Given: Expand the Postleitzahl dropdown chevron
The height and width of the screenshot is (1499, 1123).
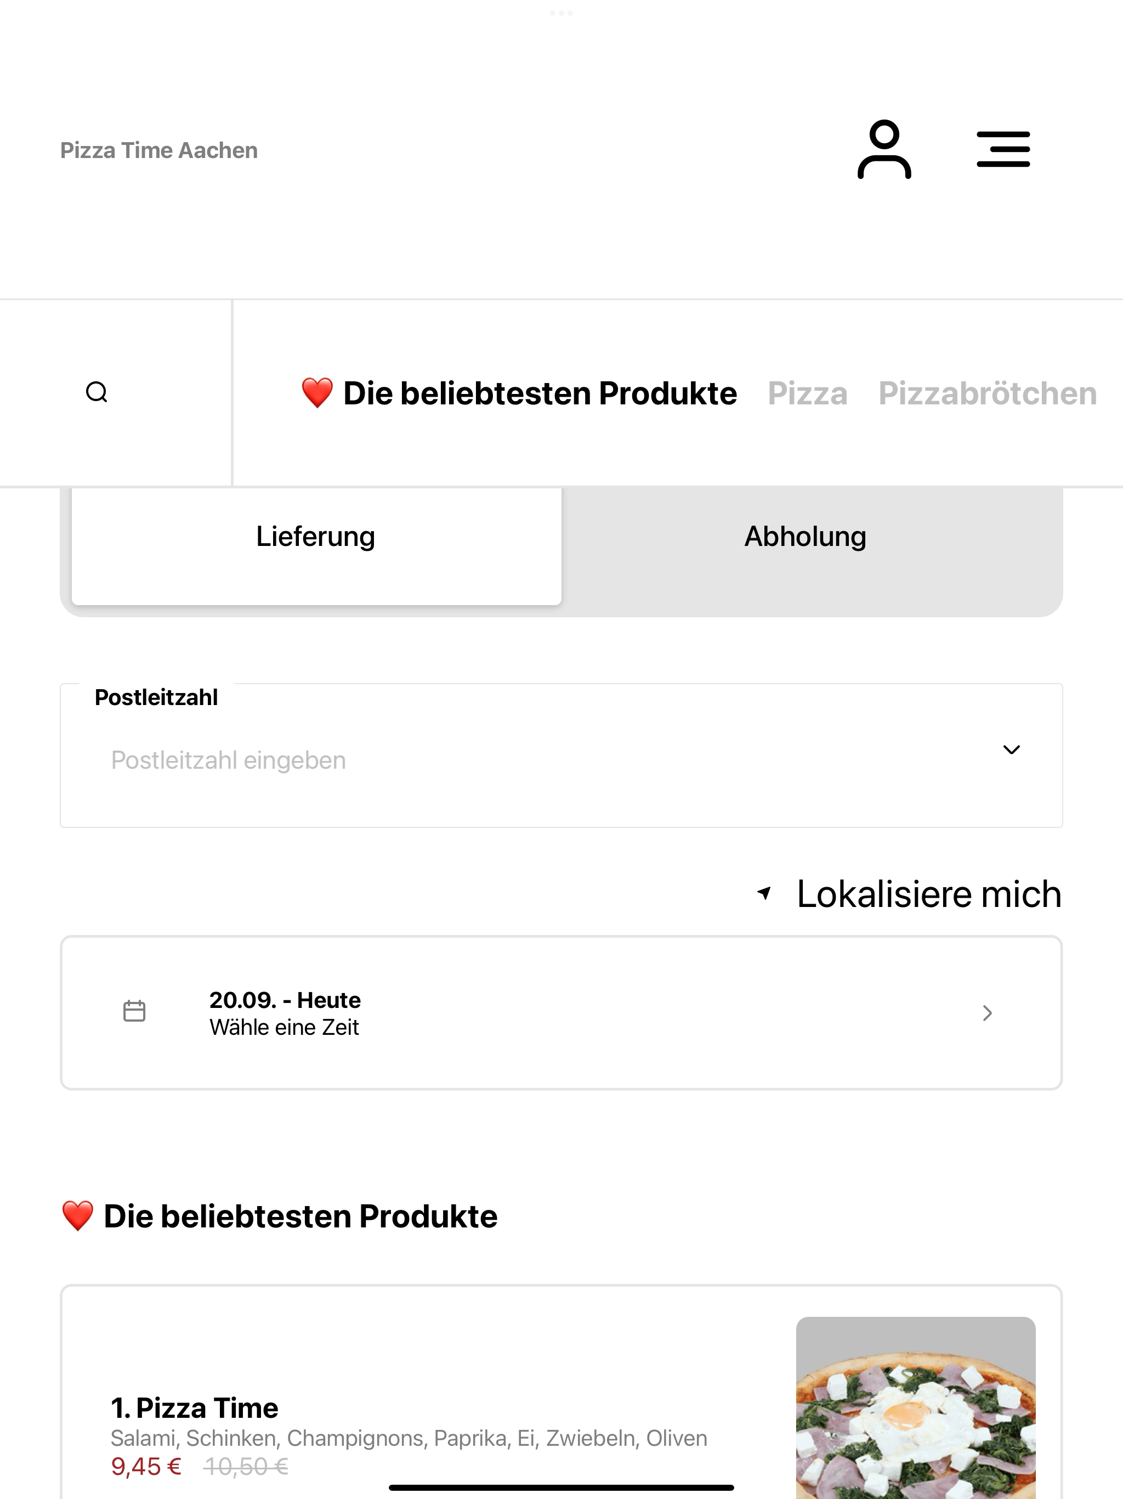Looking at the screenshot, I should 1011,749.
